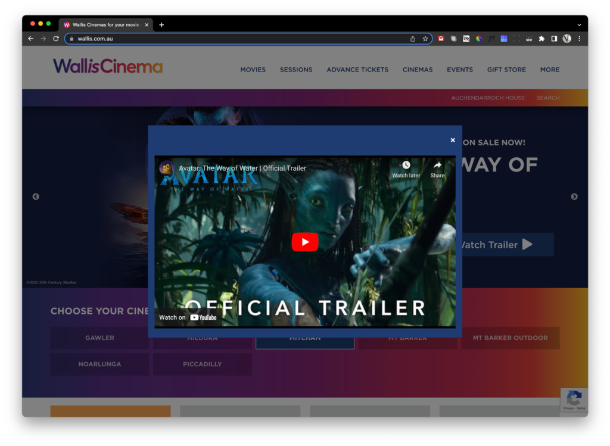
Task: Click the SEARCH link
Action: [x=548, y=98]
